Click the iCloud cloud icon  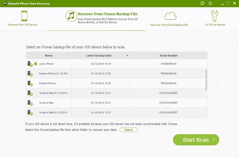pos(170,16)
